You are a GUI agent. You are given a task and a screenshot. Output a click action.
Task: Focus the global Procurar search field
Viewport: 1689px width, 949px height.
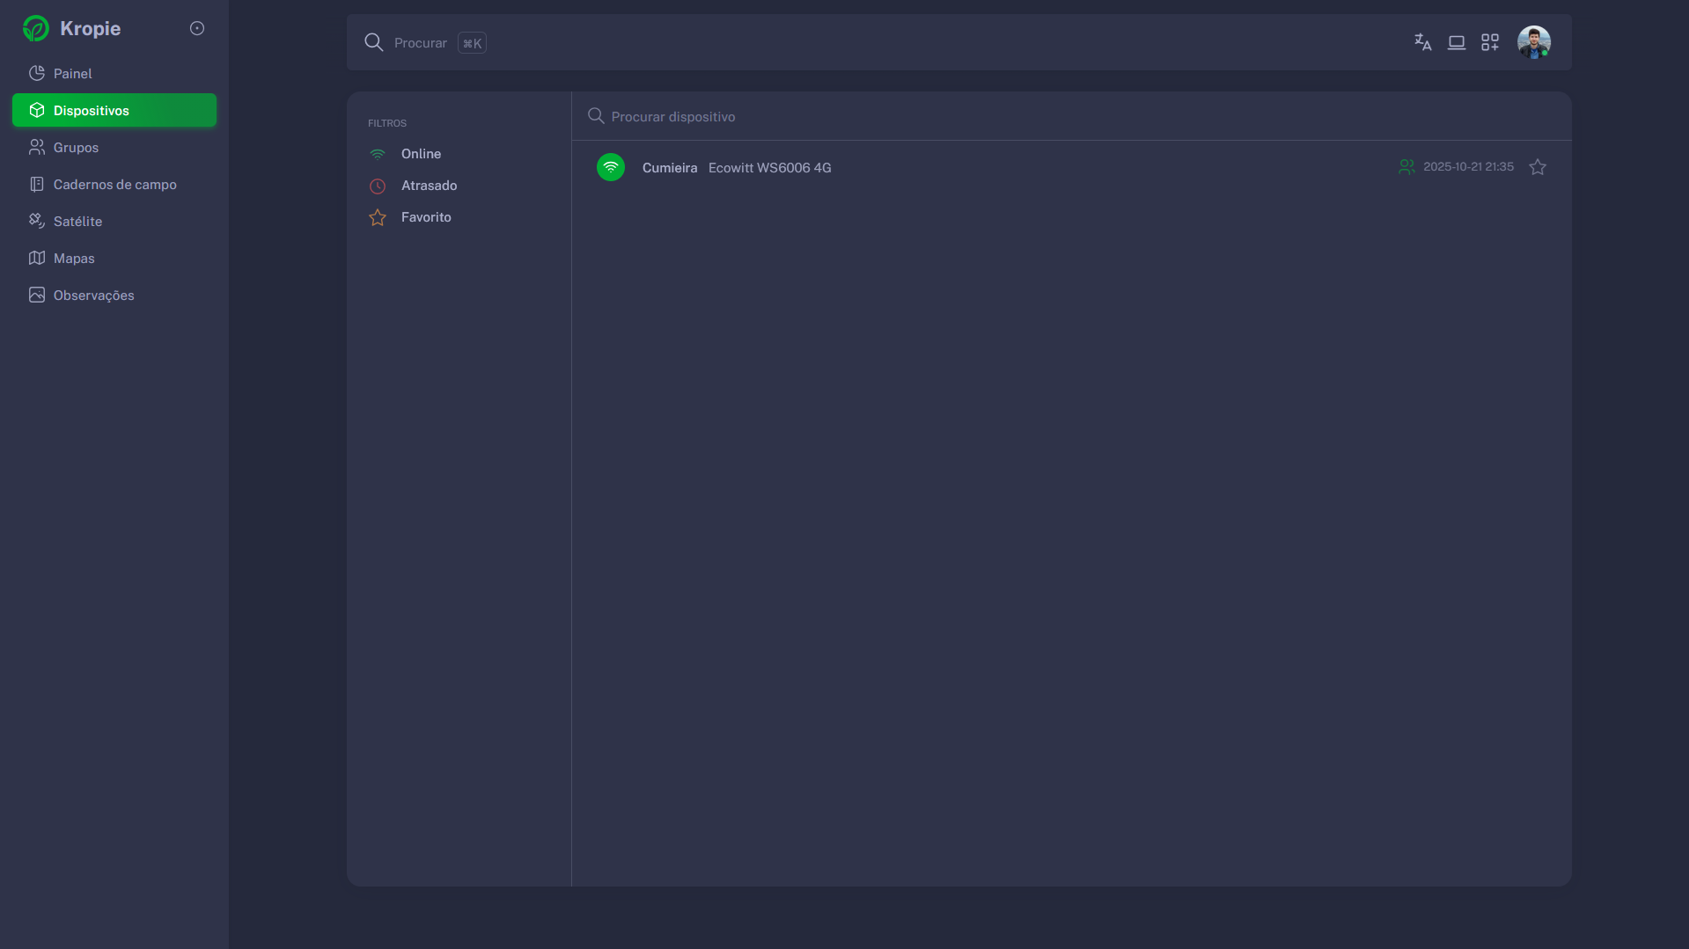point(420,43)
